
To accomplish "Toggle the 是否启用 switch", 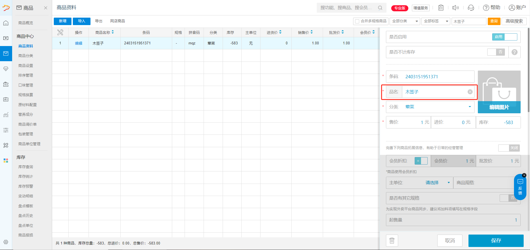I will coord(504,37).
